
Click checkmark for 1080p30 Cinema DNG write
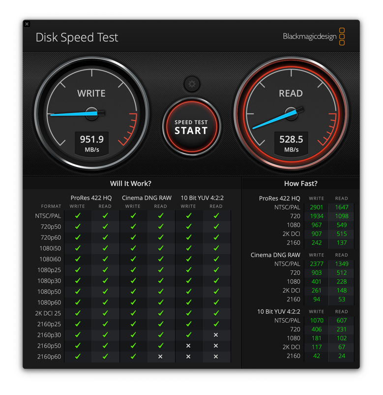(133, 281)
